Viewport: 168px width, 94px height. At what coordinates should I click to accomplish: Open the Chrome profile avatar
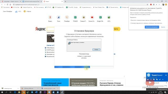coord(163,5)
